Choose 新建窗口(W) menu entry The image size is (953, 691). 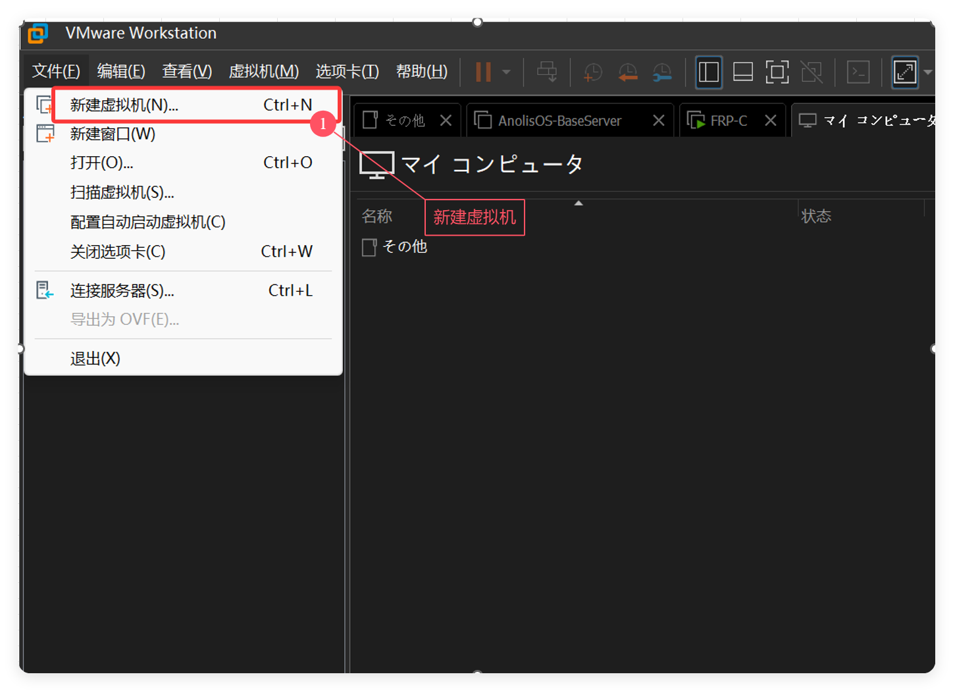tap(183, 134)
